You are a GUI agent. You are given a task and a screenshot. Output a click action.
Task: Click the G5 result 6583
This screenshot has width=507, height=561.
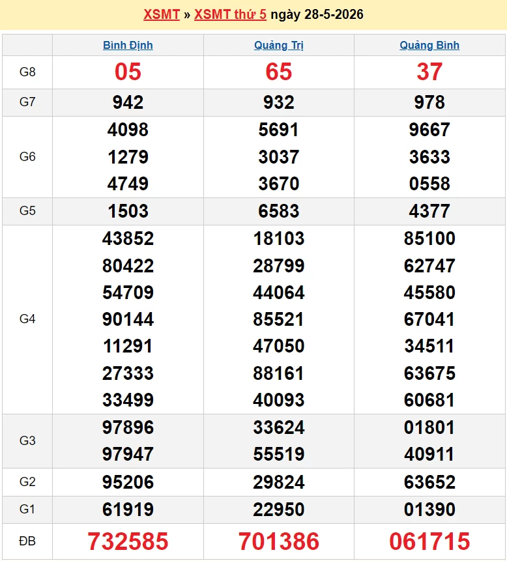click(x=279, y=211)
